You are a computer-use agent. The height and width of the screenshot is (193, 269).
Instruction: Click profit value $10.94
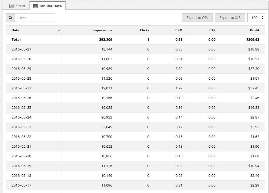click(x=254, y=166)
